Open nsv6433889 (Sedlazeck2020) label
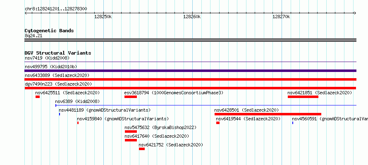This screenshot has width=368, height=165. pyautogui.click(x=57, y=75)
